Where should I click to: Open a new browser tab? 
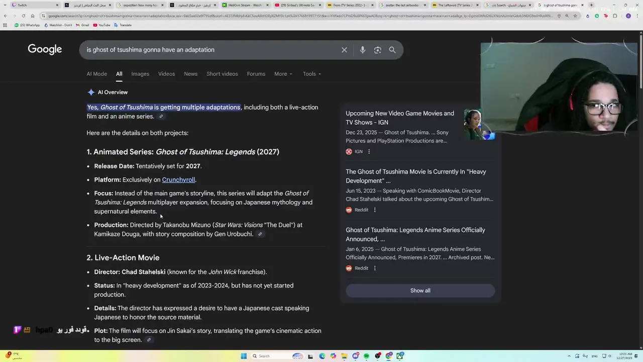(x=591, y=5)
